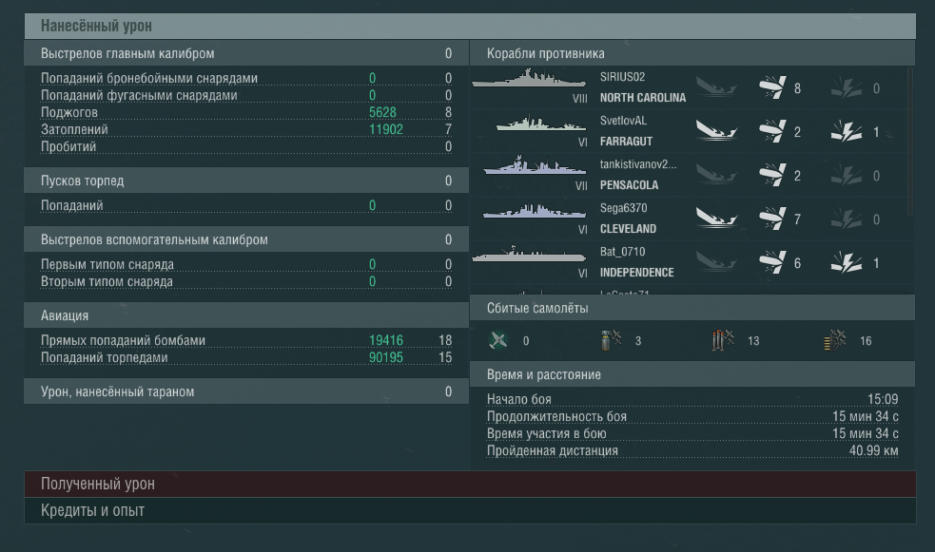Click the fighter planes shot down icon
935x552 pixels.
497,340
